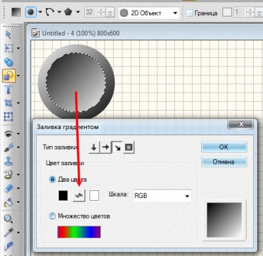Image resolution: width=263 pixels, height=256 pixels.
Task: Choose the rectangular fill type icon
Action: 129,147
